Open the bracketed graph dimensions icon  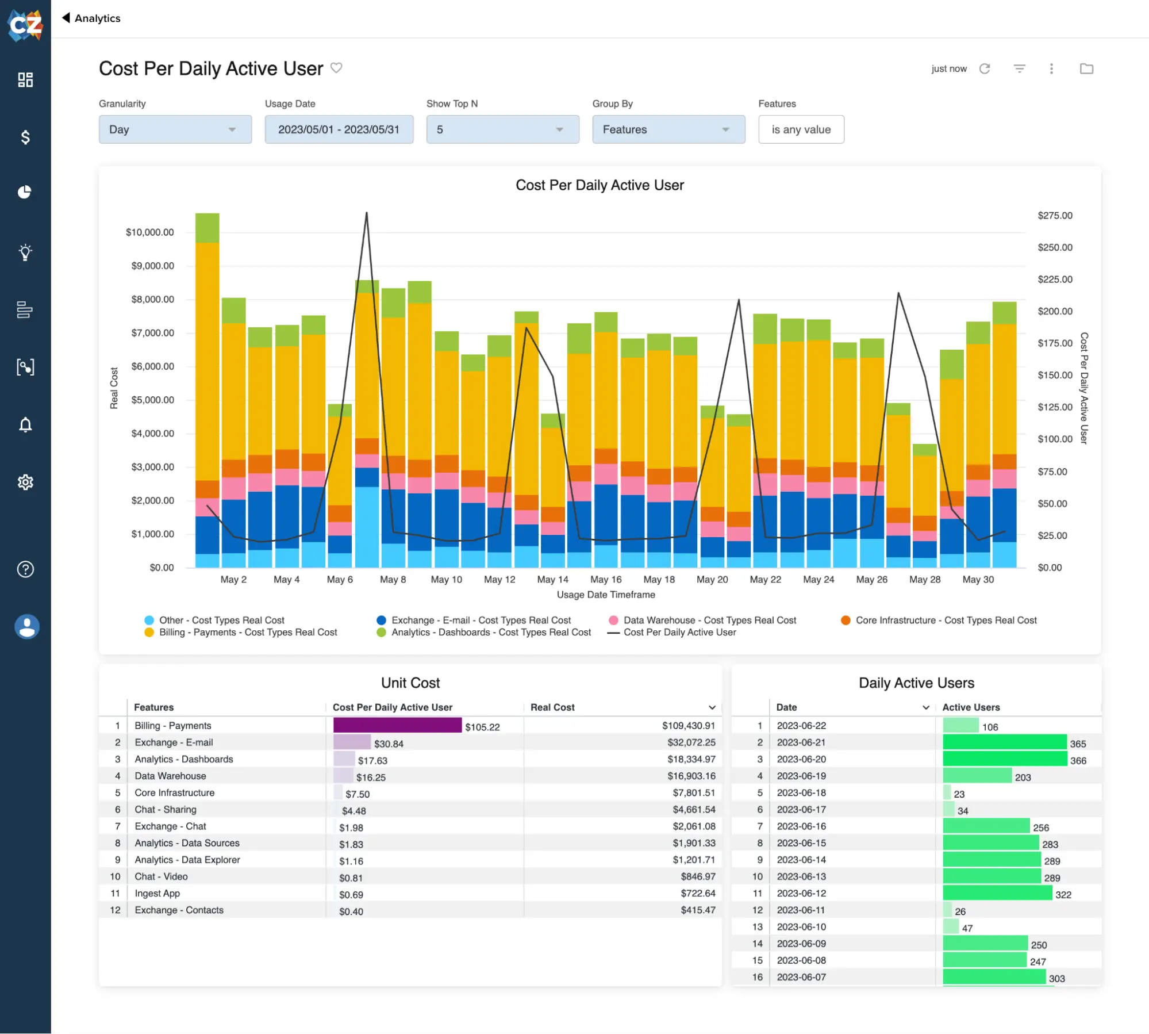click(x=25, y=367)
